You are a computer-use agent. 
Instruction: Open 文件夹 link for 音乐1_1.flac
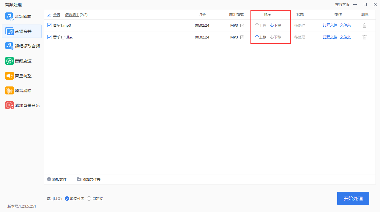pyautogui.click(x=345, y=37)
